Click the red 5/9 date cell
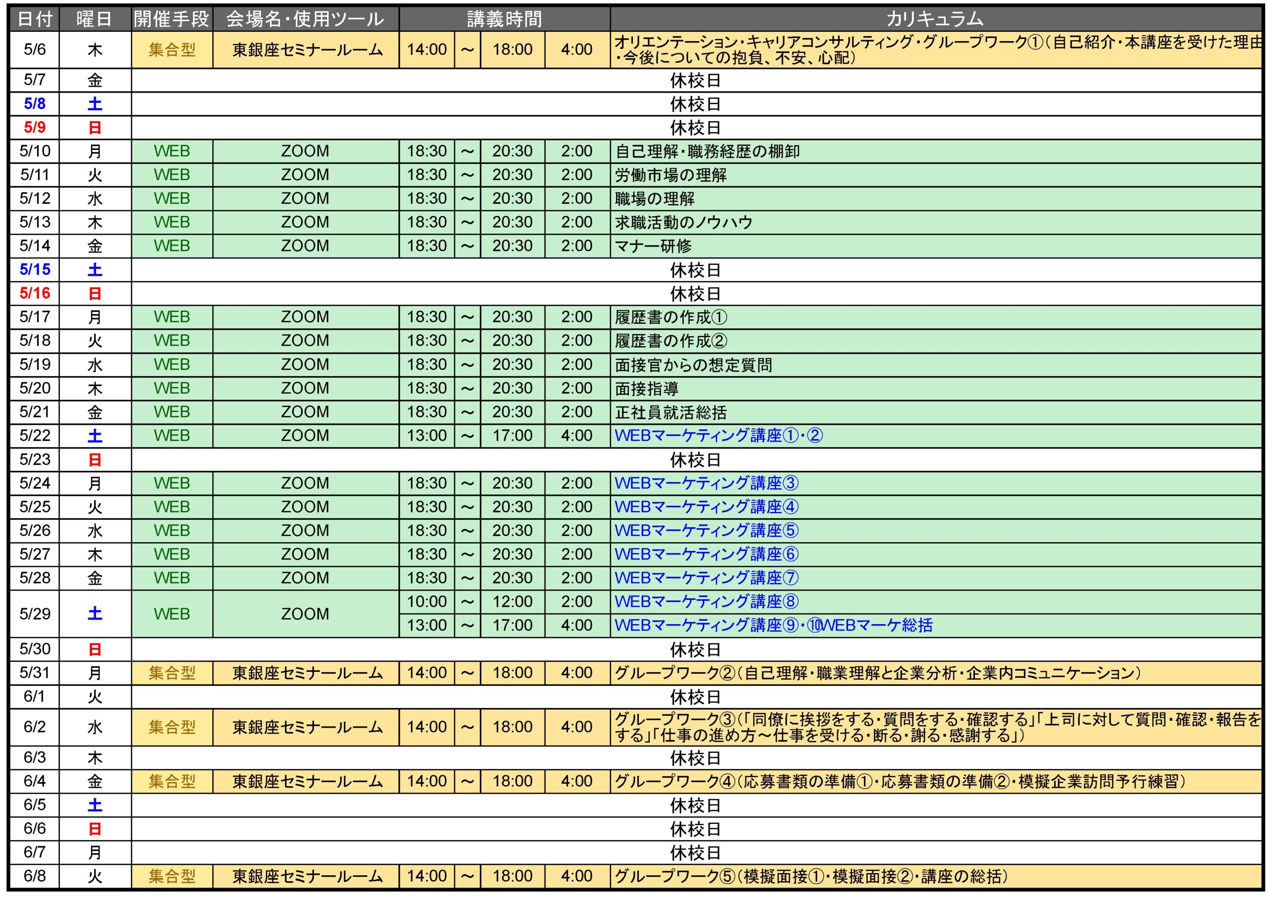The height and width of the screenshot is (899, 1268). pyautogui.click(x=34, y=128)
